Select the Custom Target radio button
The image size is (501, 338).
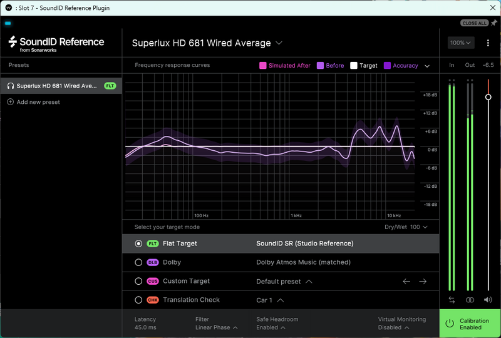click(x=138, y=281)
